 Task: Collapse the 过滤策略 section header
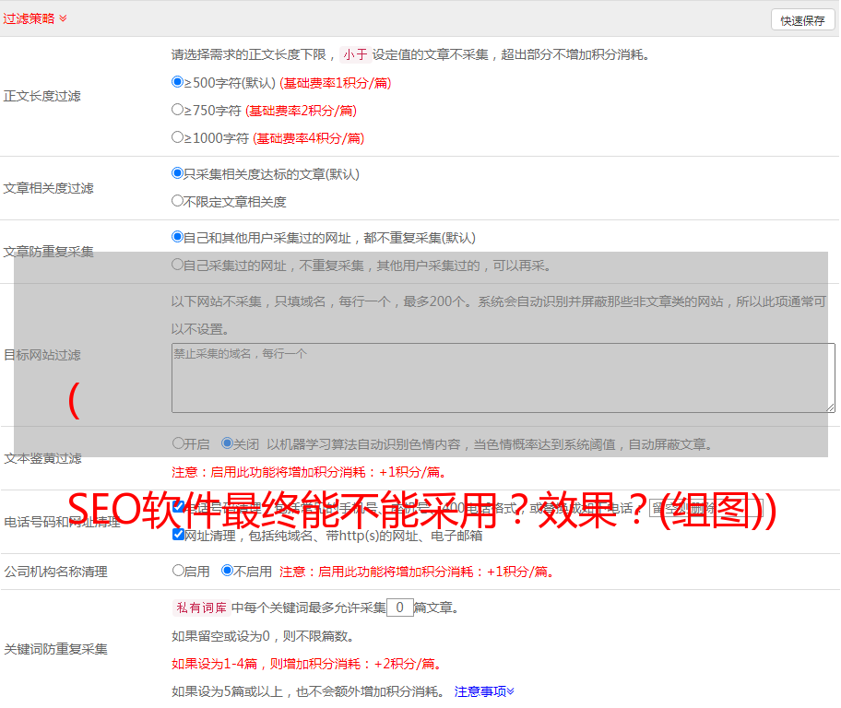(35, 18)
